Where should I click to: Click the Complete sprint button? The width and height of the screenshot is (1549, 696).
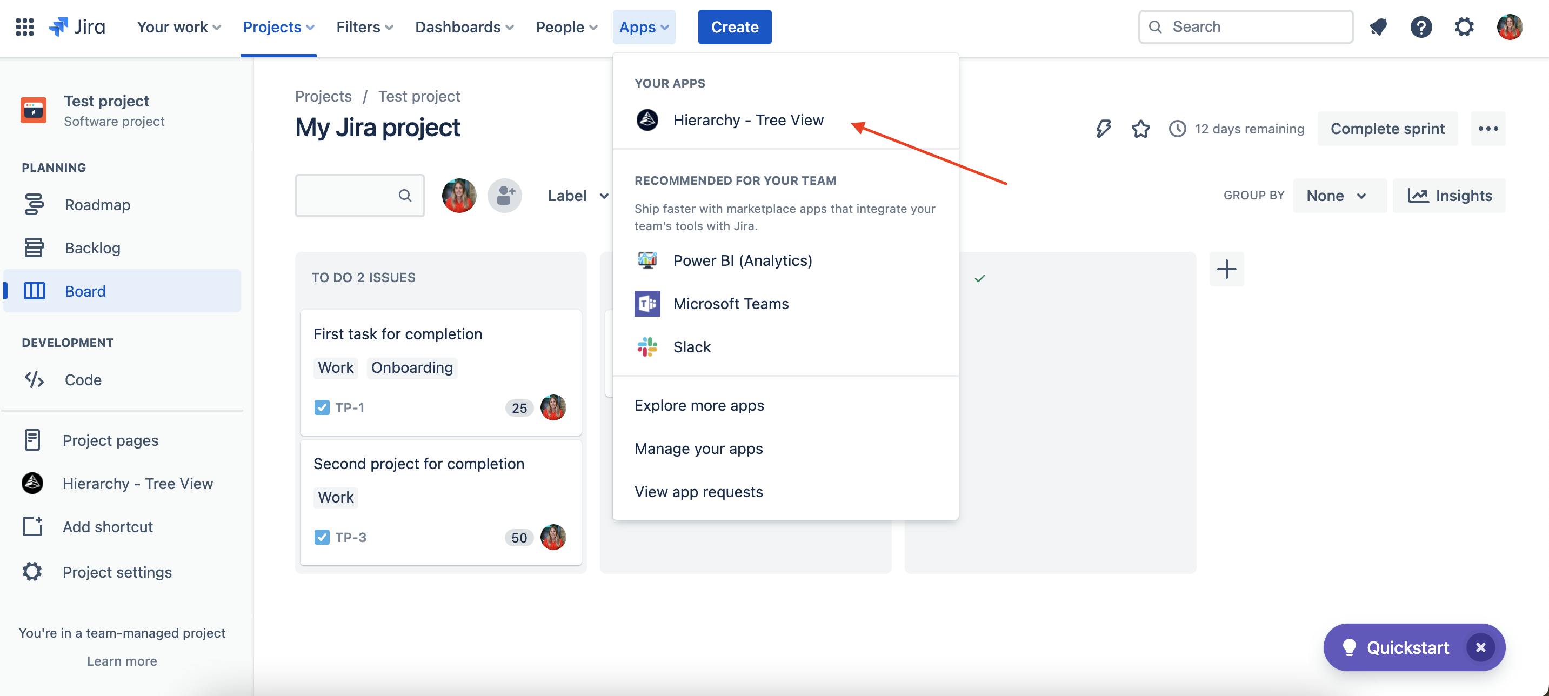1387,129
